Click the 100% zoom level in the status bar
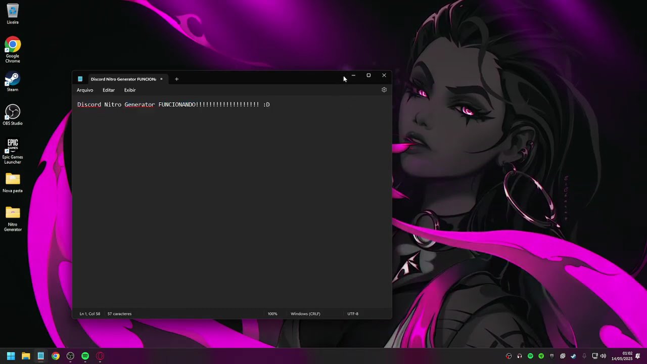This screenshot has width=647, height=364. tap(272, 314)
